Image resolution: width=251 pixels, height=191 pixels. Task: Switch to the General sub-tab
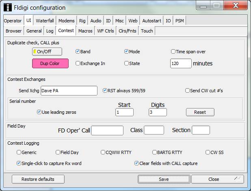(34, 31)
